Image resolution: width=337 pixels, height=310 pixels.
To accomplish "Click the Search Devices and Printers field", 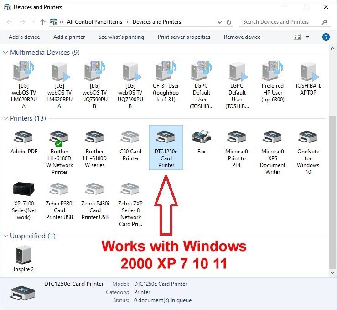I will (x=280, y=22).
